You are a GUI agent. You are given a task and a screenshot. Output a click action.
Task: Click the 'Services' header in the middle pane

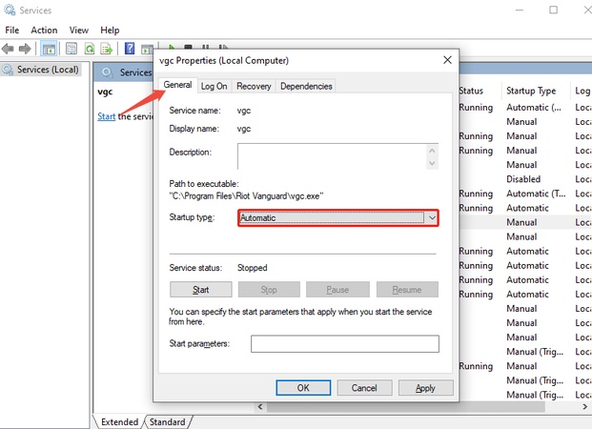[135, 72]
